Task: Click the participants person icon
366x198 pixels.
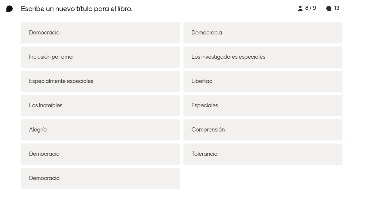Action: 300,9
